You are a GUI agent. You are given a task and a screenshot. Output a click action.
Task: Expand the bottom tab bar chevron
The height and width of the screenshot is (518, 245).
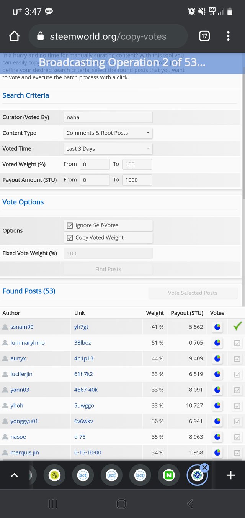pyautogui.click(x=14, y=475)
